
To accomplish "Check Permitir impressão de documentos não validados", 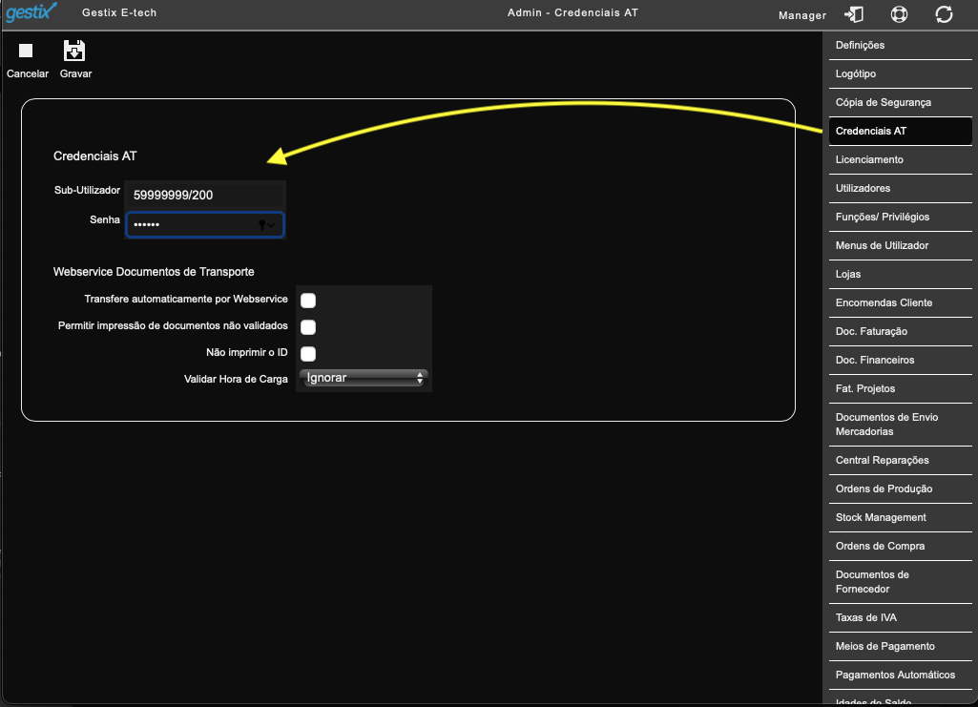I will 308,327.
